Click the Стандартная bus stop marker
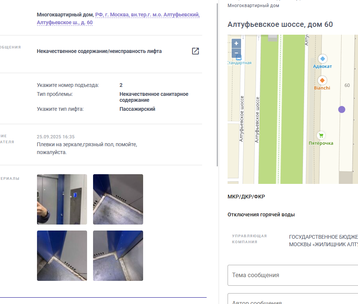358x304 pixels. (x=238, y=58)
